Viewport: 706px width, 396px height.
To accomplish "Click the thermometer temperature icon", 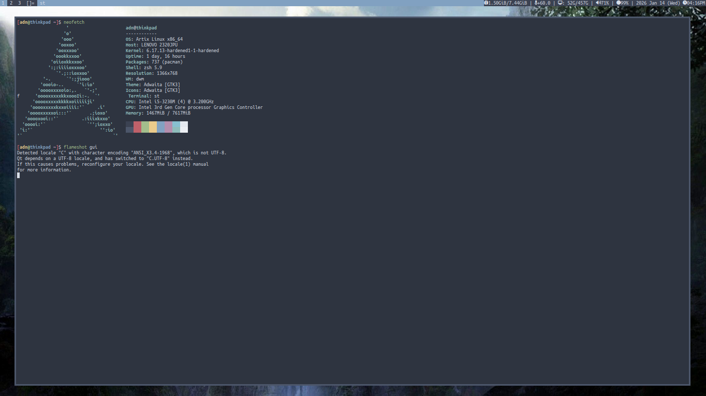I will tap(536, 3).
